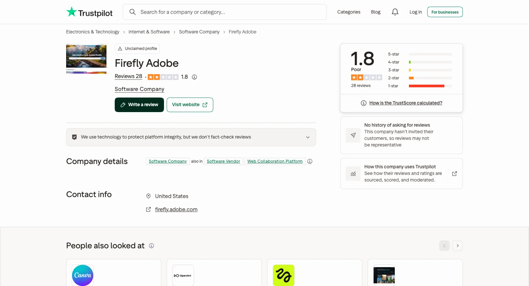
Task: Click the paper plane icon in reviews history card
Action: 353,135
